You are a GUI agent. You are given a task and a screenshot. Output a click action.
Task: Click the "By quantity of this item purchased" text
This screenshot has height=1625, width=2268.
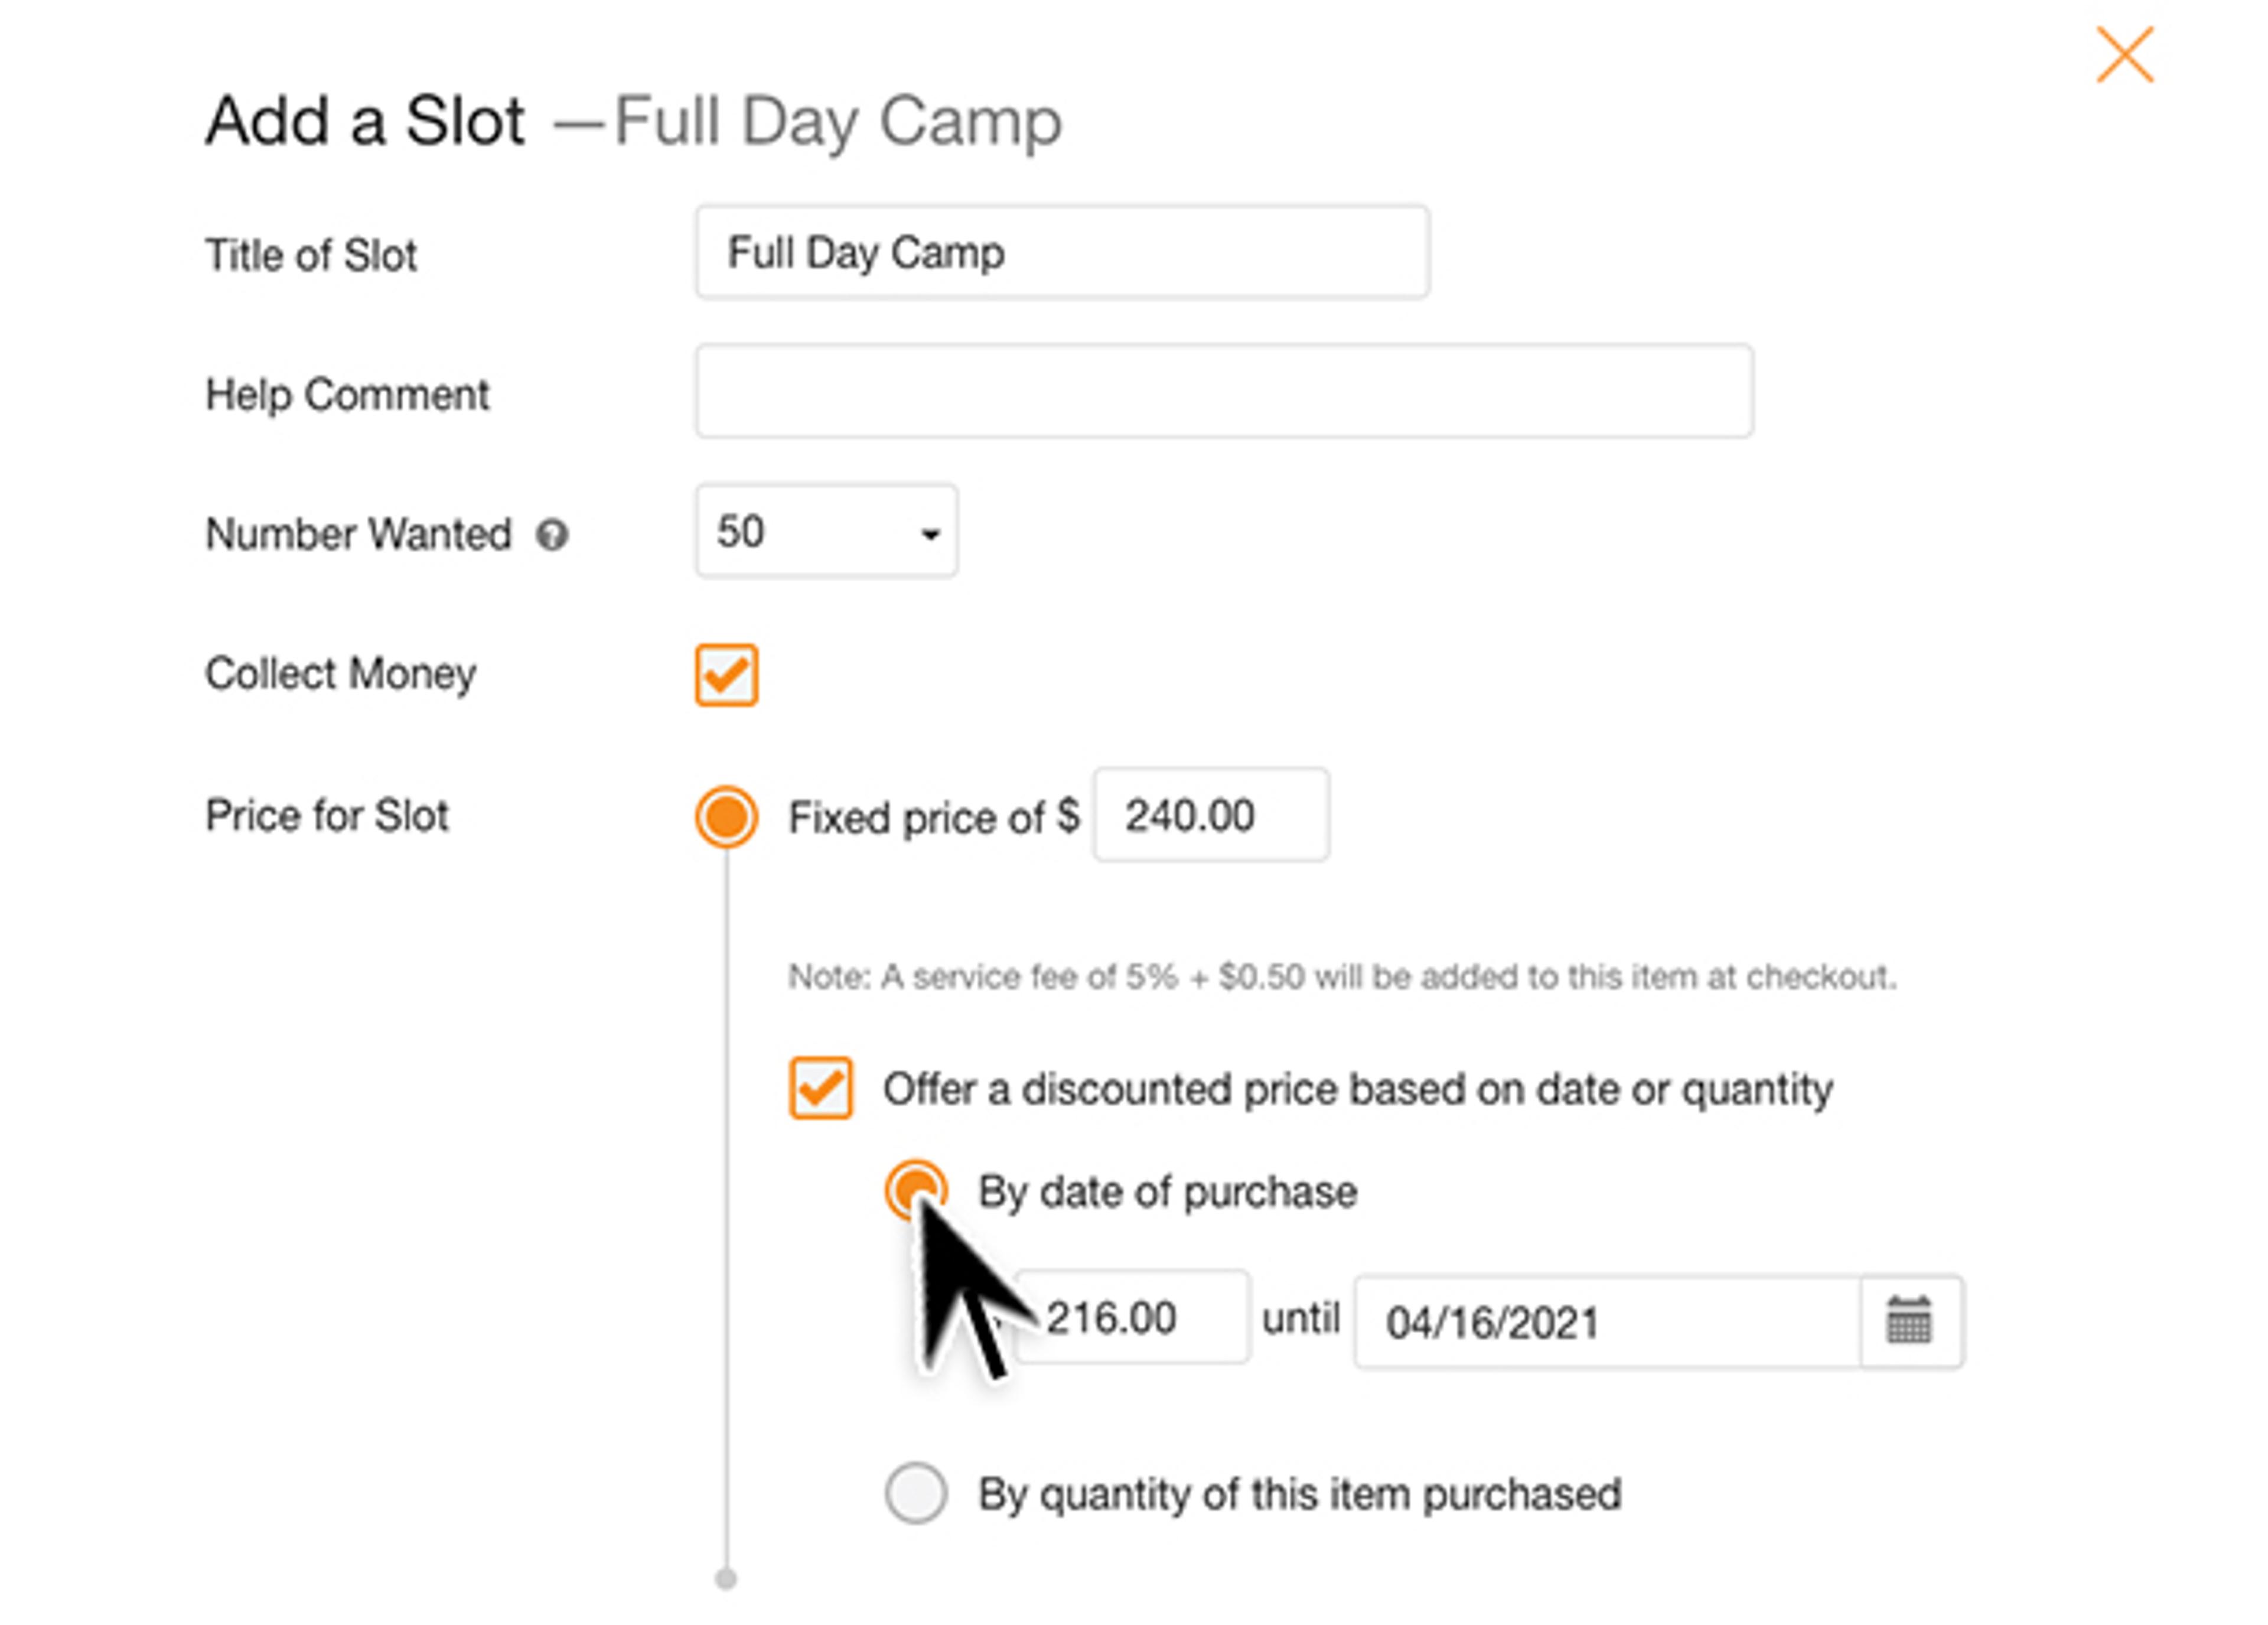(1299, 1494)
